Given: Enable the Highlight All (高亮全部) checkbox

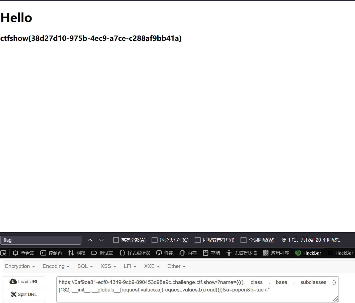Looking at the screenshot, I should pos(116,240).
